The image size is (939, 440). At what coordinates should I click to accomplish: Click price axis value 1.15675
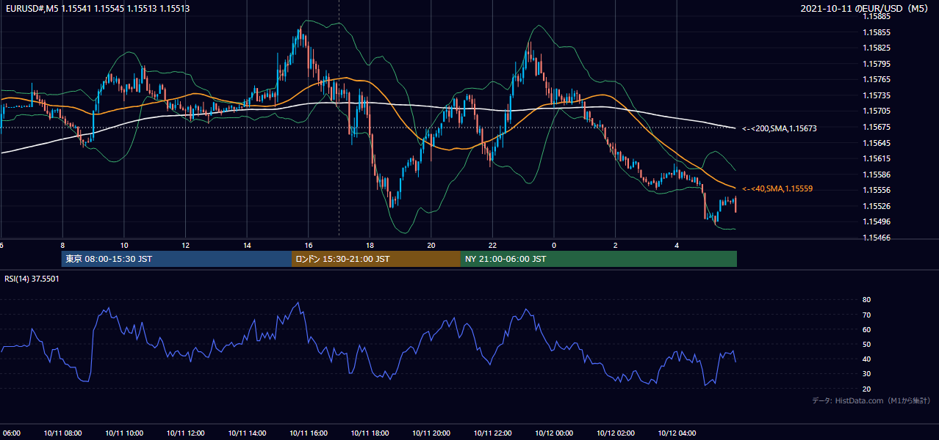click(877, 127)
